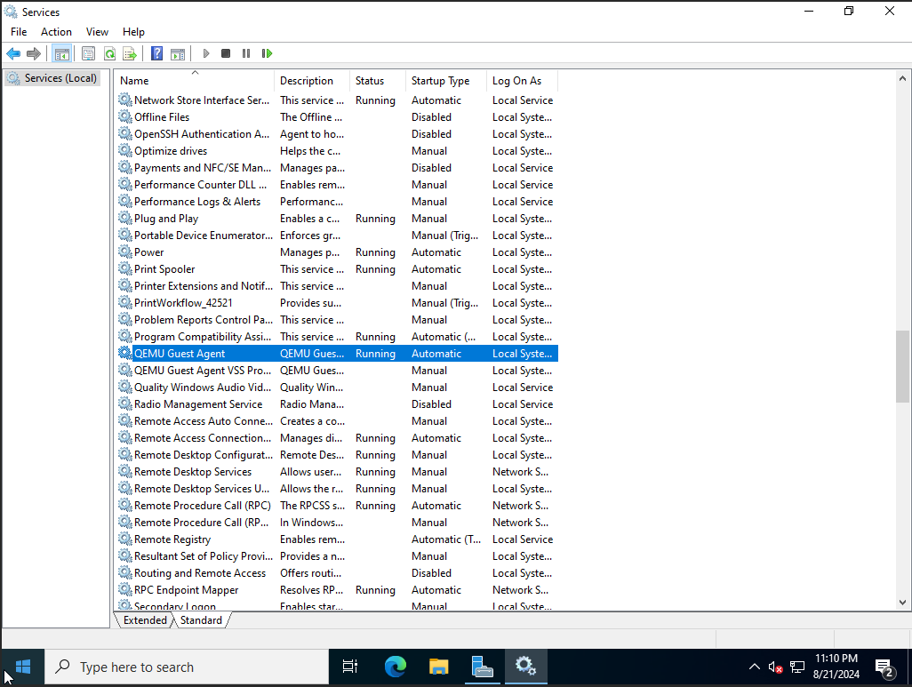Click gear icon of Power service
Screen dimensions: 912x687
125,252
